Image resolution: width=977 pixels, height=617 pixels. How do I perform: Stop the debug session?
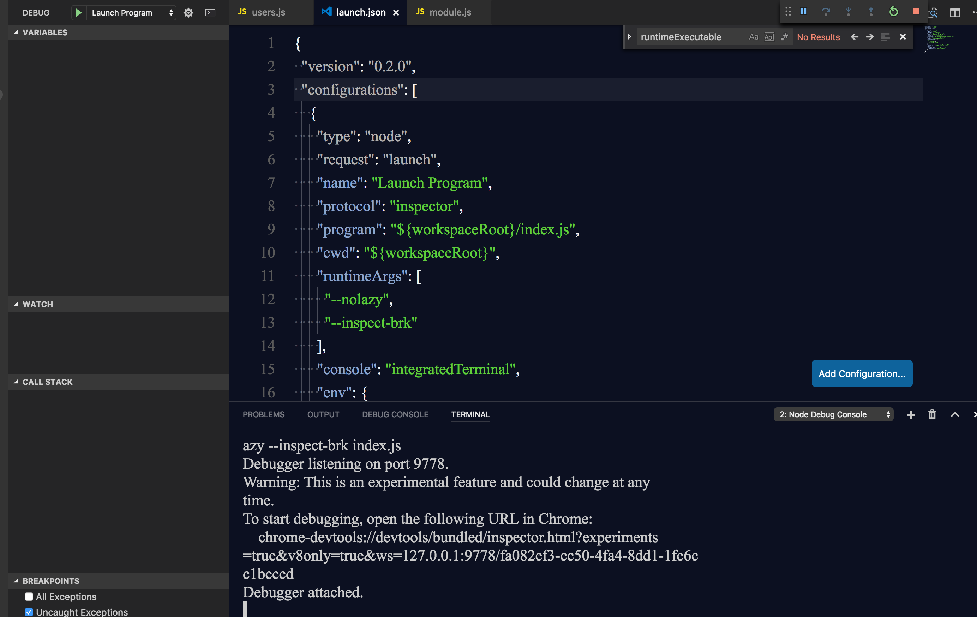coord(916,11)
